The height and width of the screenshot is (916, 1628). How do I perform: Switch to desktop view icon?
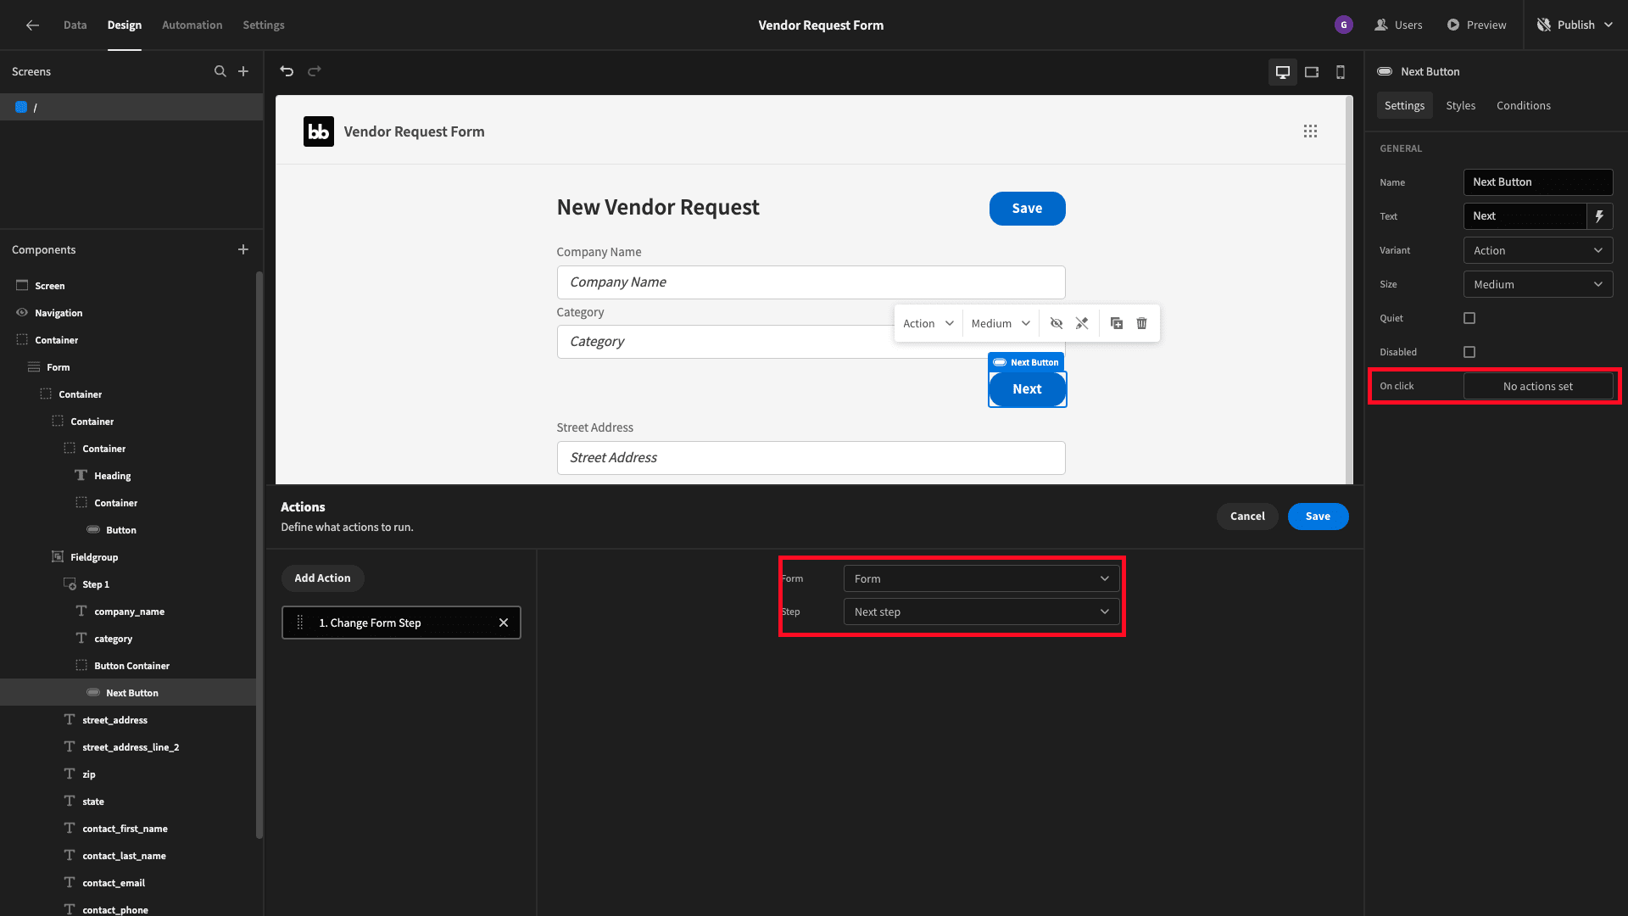1283,71
